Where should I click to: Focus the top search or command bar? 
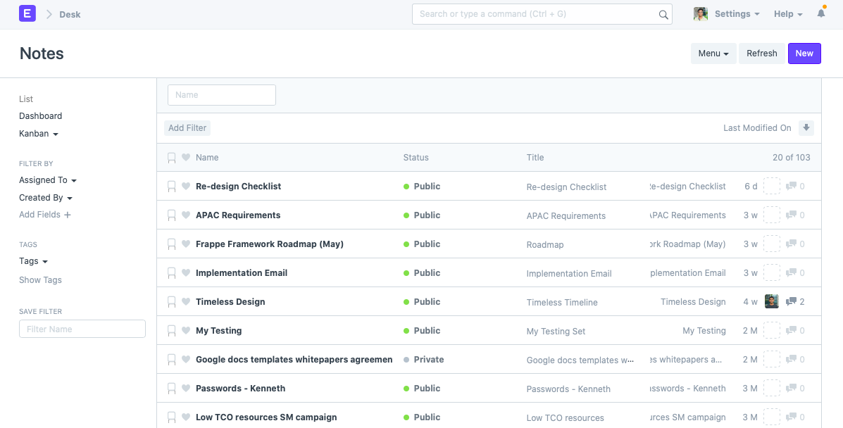[x=542, y=14]
